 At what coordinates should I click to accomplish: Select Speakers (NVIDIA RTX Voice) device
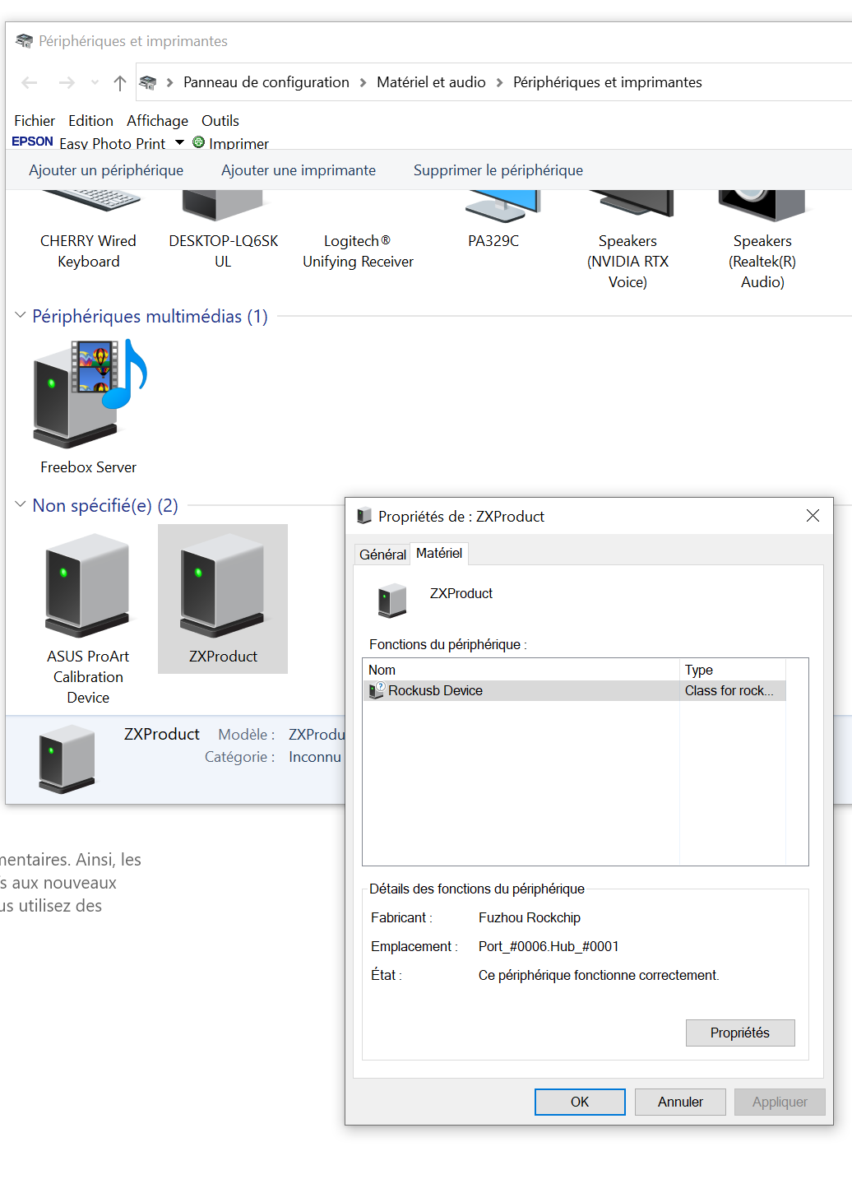click(x=627, y=239)
